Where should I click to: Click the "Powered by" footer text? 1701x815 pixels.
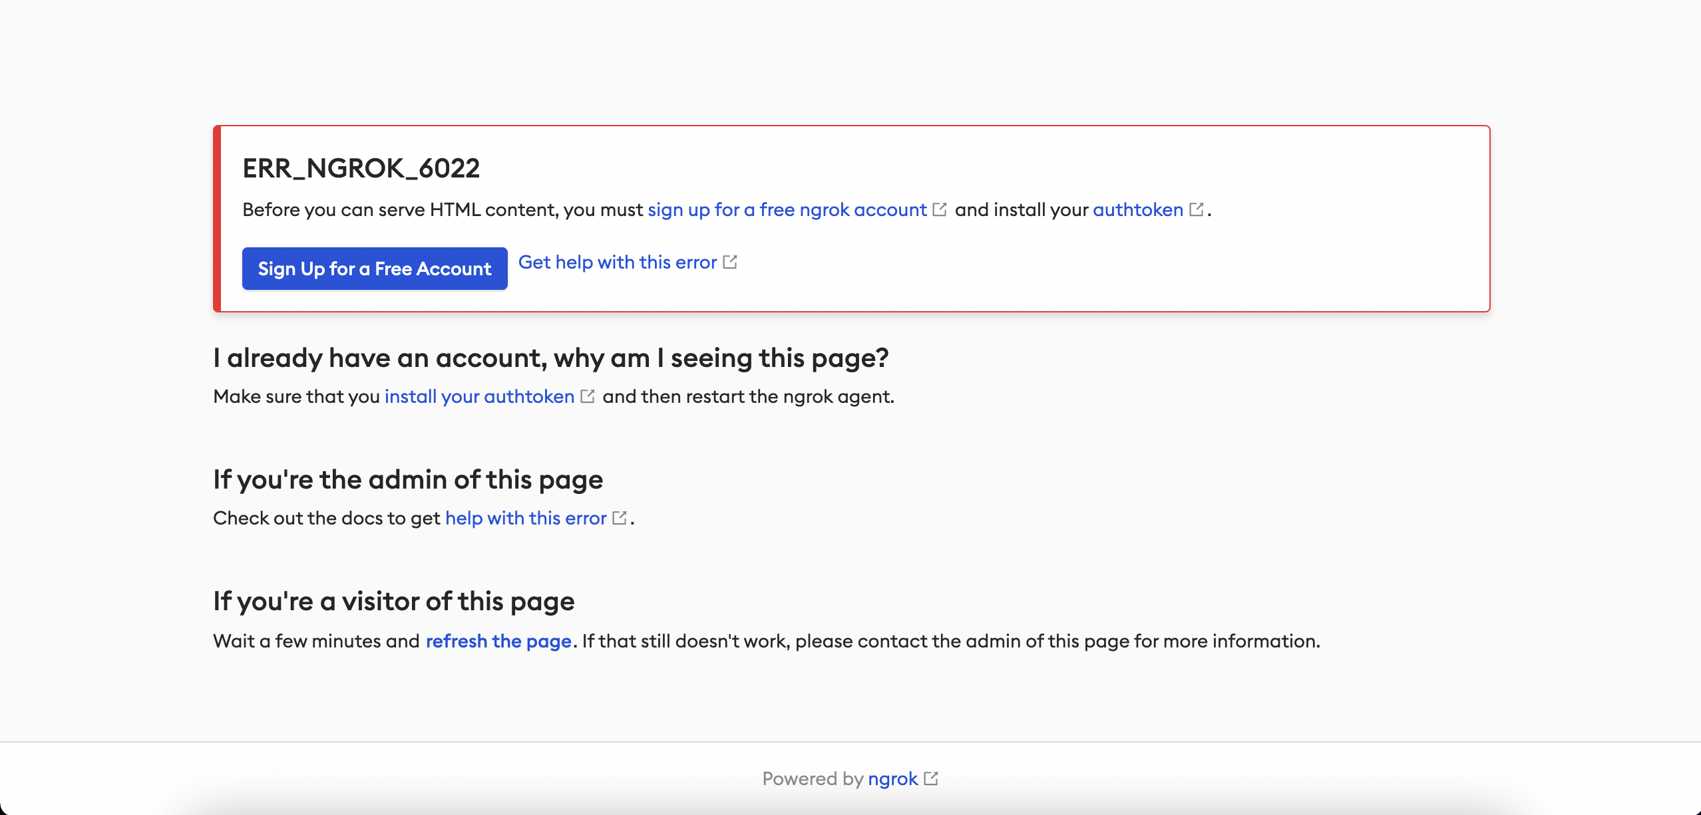click(x=813, y=778)
